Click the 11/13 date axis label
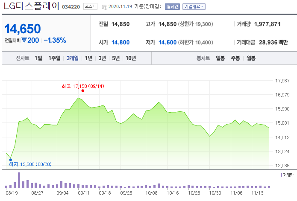This screenshot has width=297, height=201. 257,193
